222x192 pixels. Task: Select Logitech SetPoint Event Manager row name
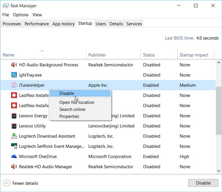click(52, 146)
